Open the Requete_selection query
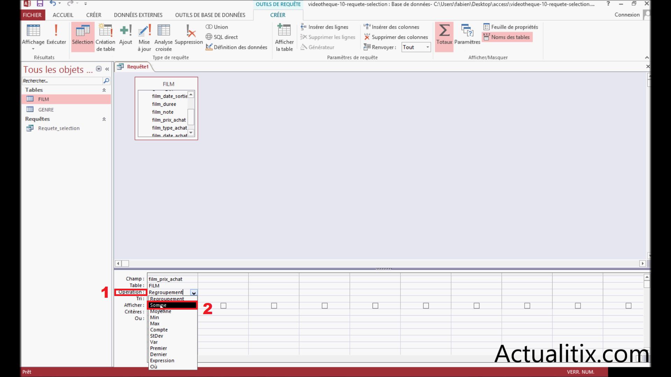671x377 pixels. click(x=66, y=128)
